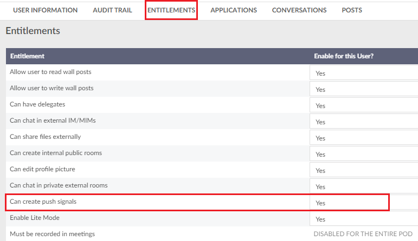This screenshot has width=418, height=241.
Task: Change the Enable Lite Mode setting dropdown
Action: (x=364, y=218)
